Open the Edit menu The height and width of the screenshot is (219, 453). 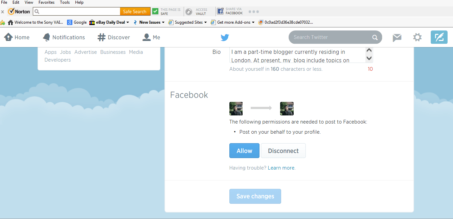16,2
